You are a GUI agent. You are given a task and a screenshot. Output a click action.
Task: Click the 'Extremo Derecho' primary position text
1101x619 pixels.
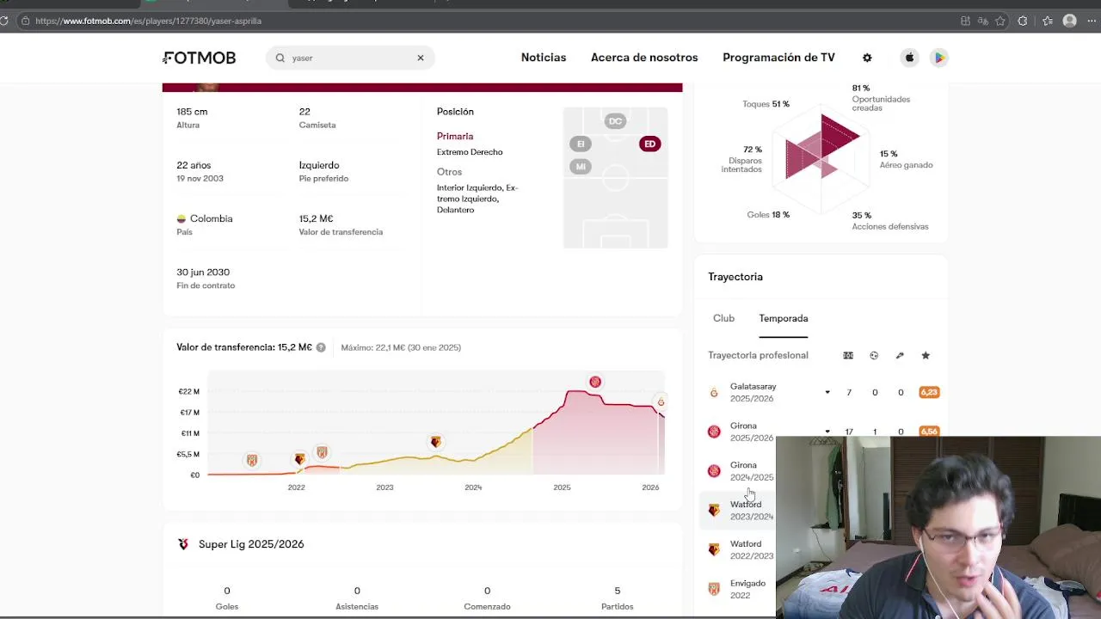pos(470,152)
